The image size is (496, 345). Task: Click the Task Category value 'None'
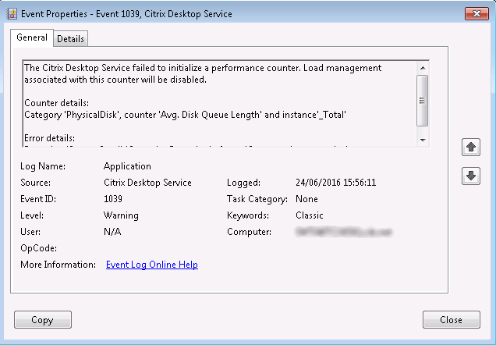click(x=306, y=199)
